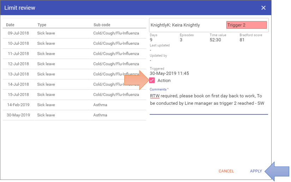The height and width of the screenshot is (182, 291).
Task: Select the 30-May-2019 Asthma row
Action: coord(74,115)
